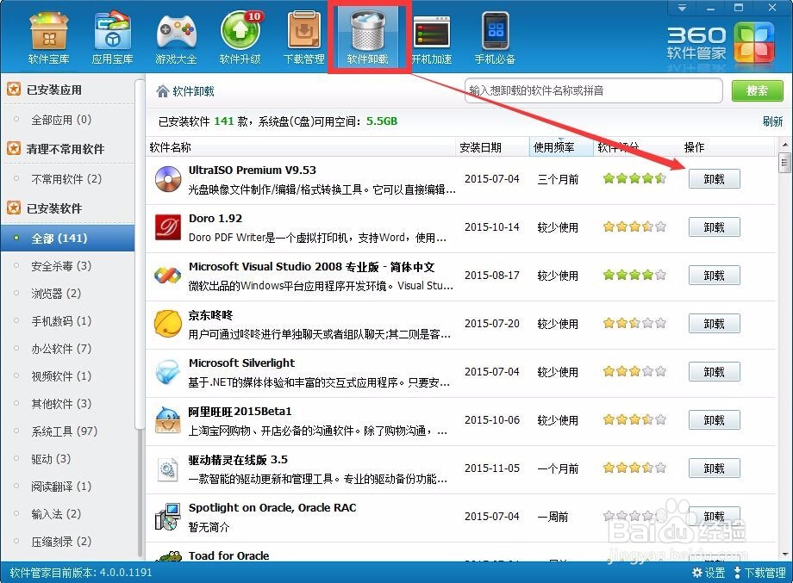Click the 已安装软件 section star icon
This screenshot has height=583, width=793.
[x=14, y=208]
